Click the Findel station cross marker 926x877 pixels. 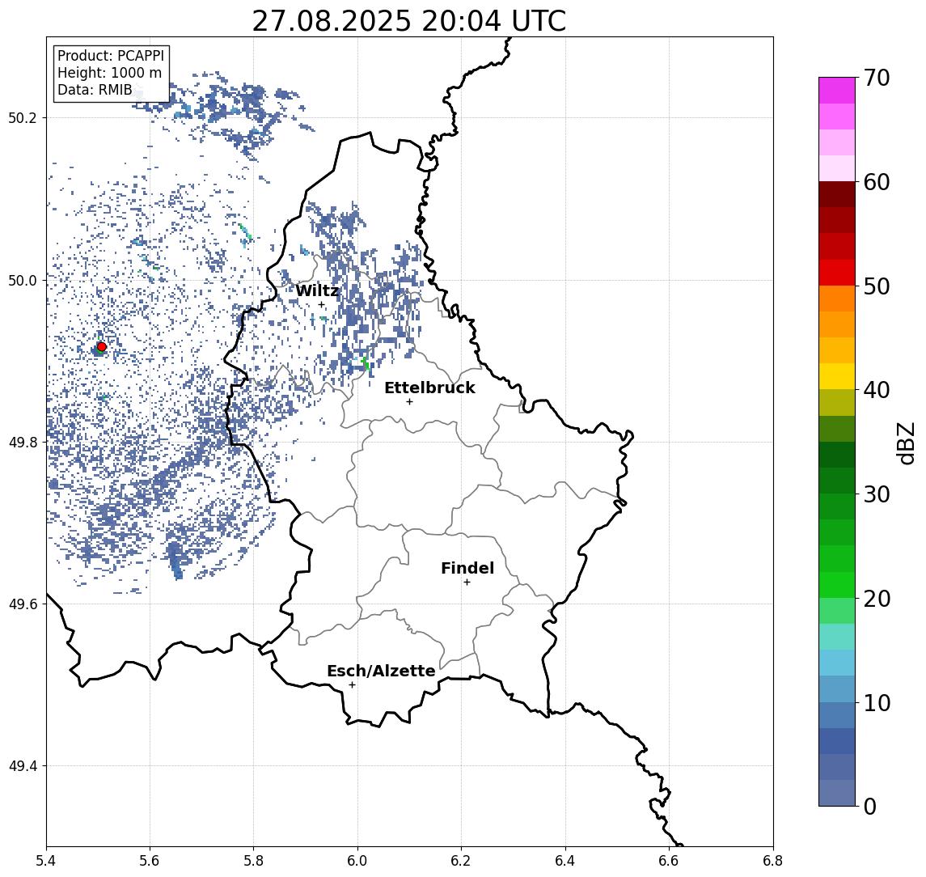click(467, 583)
